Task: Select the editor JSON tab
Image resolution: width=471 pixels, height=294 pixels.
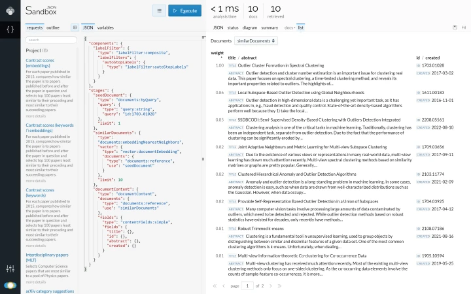Action: [88, 27]
